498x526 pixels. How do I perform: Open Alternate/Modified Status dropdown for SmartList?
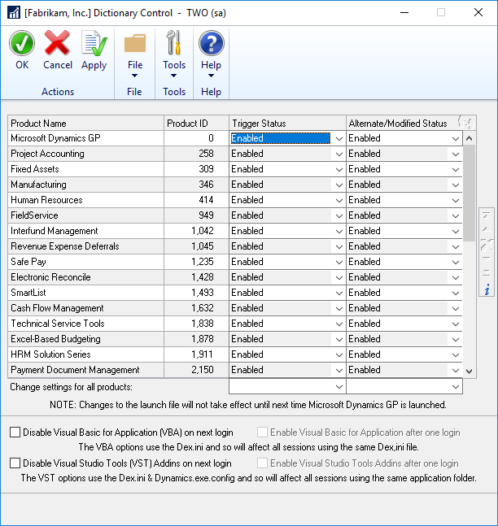pos(456,293)
